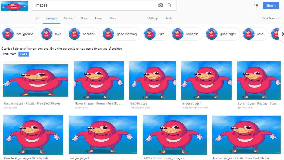Click the Love Images Pixabay title

(259, 104)
